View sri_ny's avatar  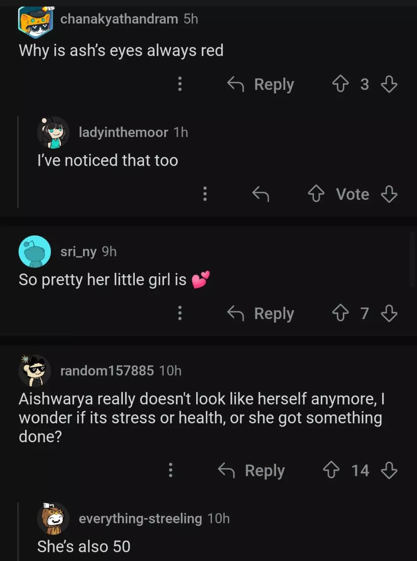click(x=35, y=251)
